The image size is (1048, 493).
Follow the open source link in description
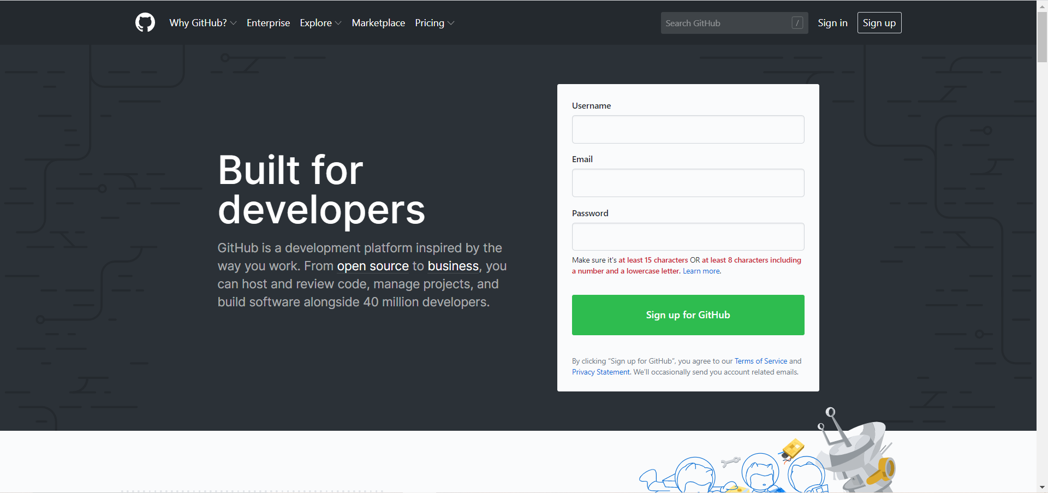[x=373, y=266]
